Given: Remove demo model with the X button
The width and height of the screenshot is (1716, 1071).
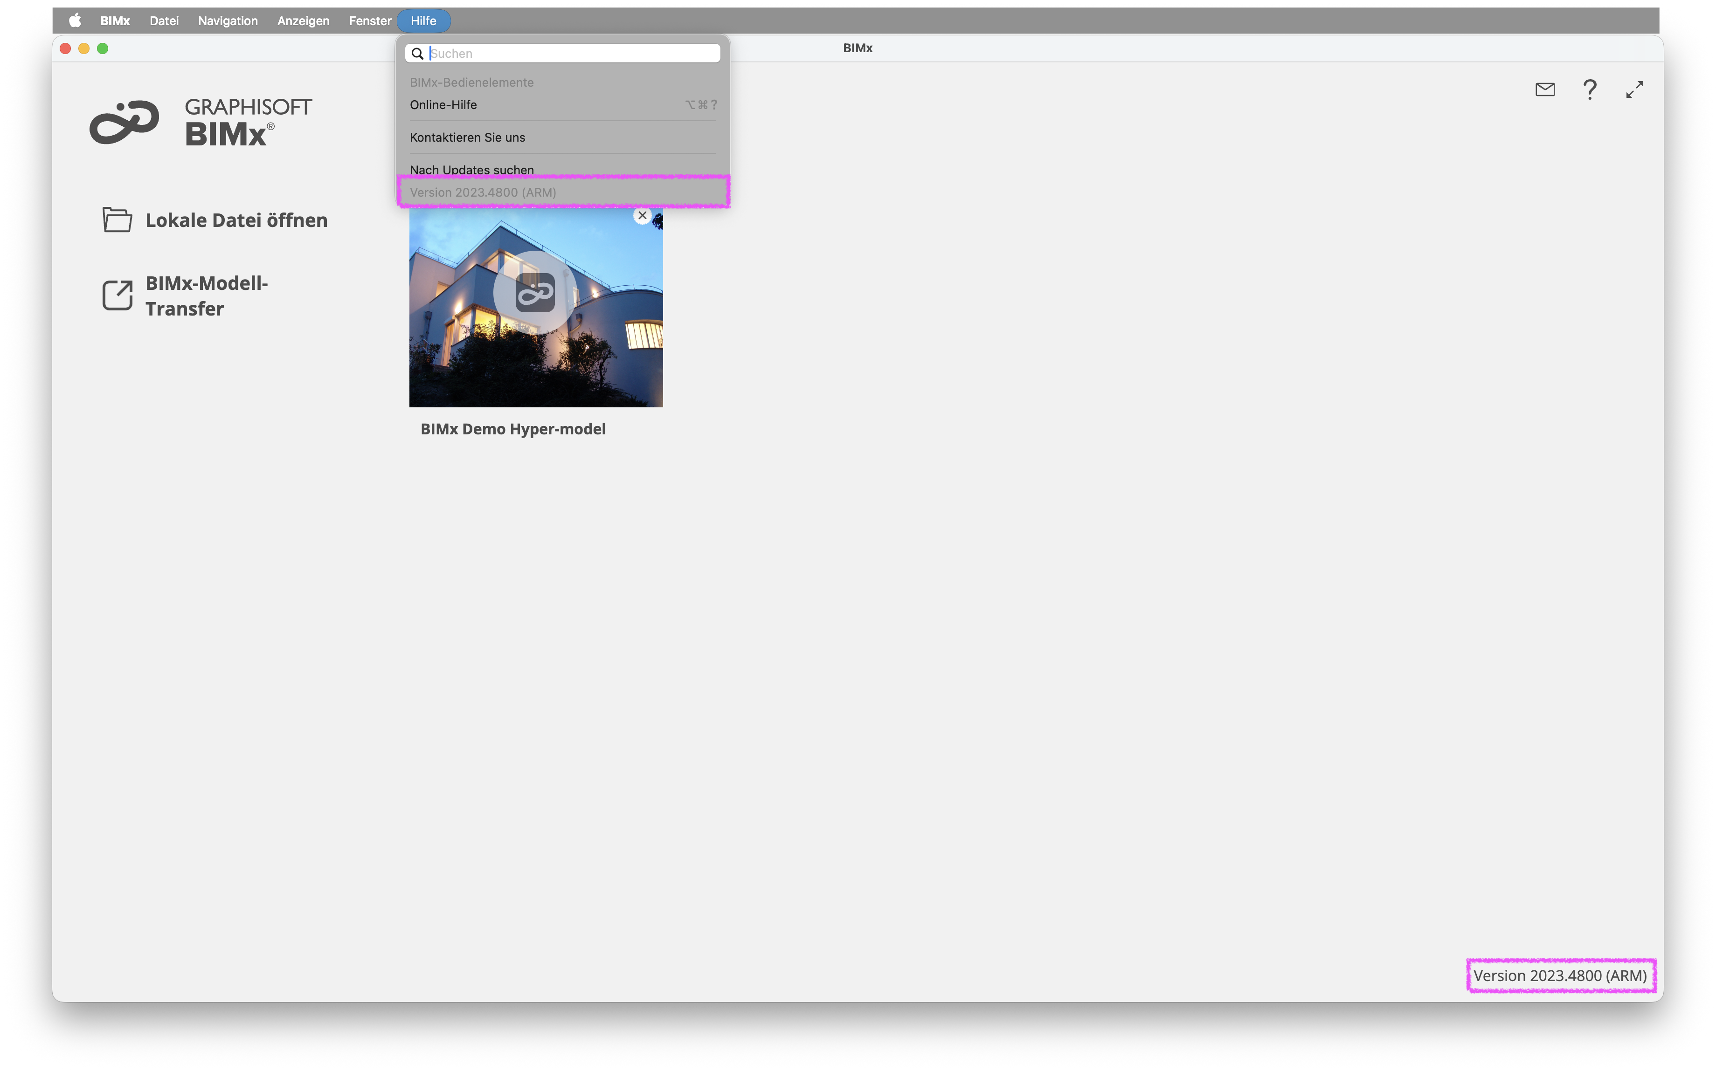Looking at the screenshot, I should [x=643, y=215].
